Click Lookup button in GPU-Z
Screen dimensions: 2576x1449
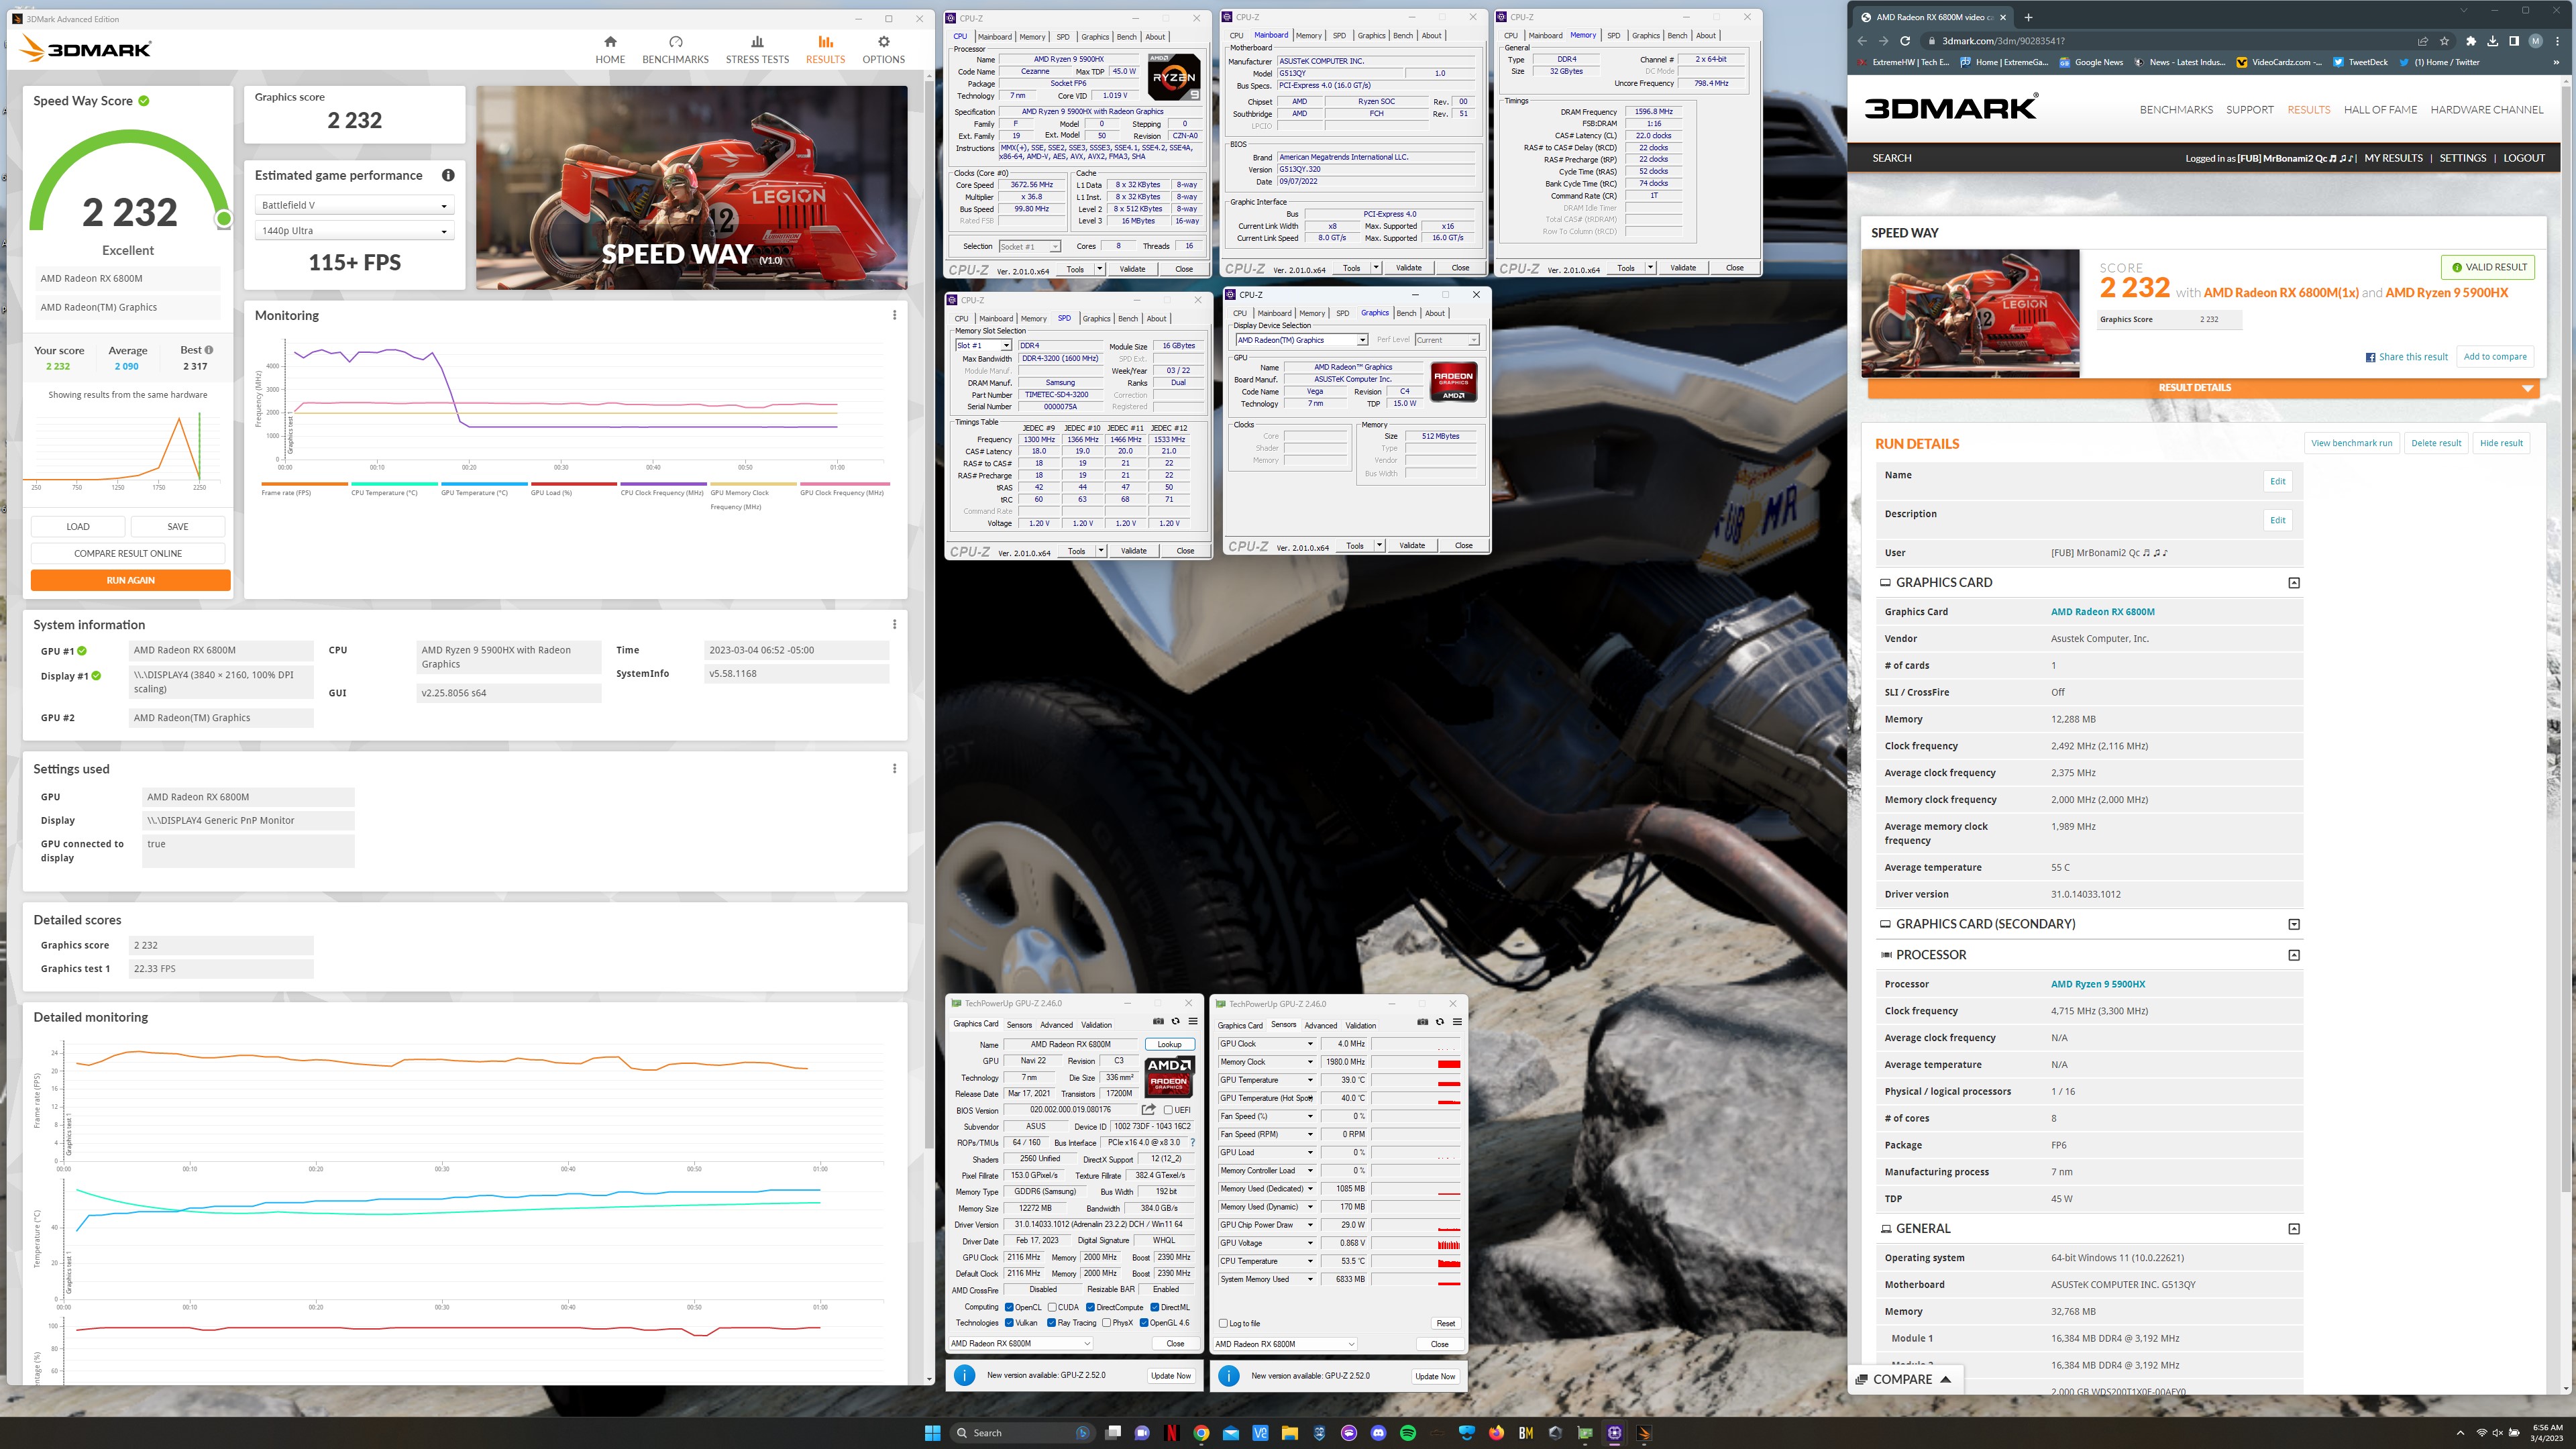tap(1169, 1044)
